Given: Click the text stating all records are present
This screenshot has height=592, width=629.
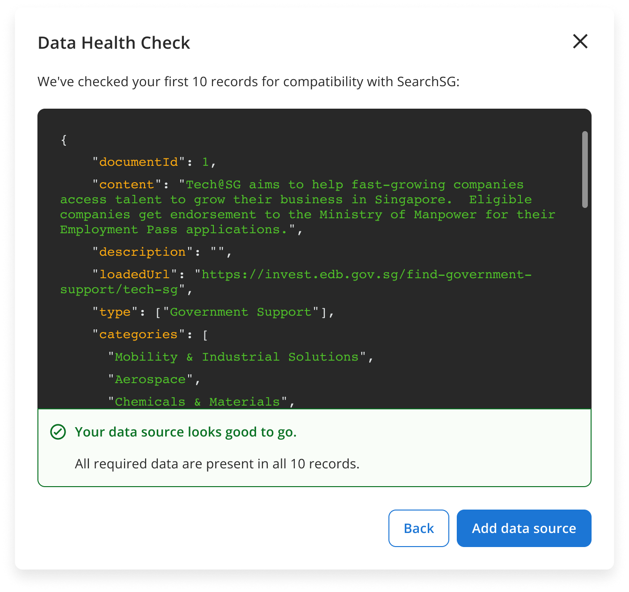Looking at the screenshot, I should click(x=217, y=464).
